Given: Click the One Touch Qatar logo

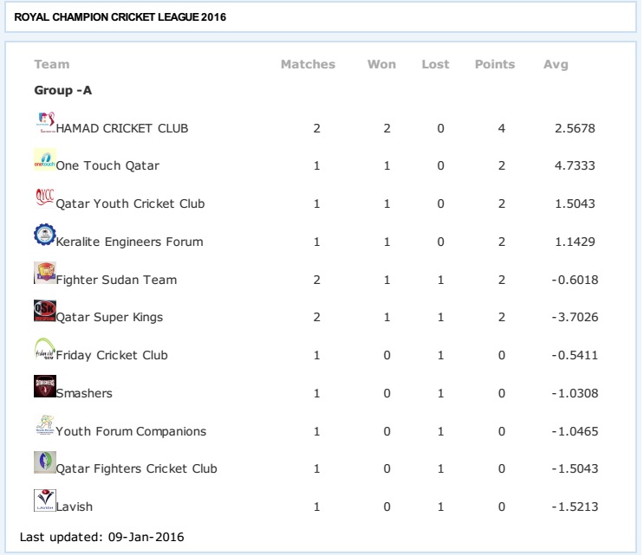Looking at the screenshot, I should [x=45, y=159].
